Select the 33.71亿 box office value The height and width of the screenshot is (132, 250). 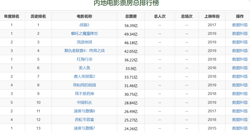(x=131, y=77)
